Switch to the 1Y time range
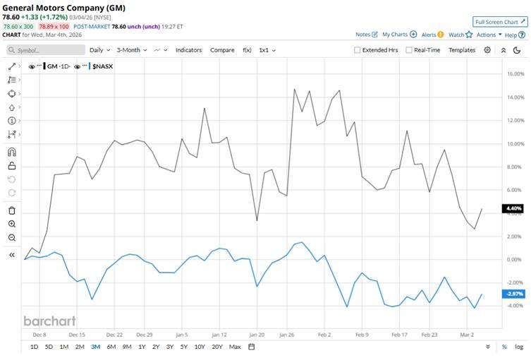The height and width of the screenshot is (358, 531). [x=142, y=347]
